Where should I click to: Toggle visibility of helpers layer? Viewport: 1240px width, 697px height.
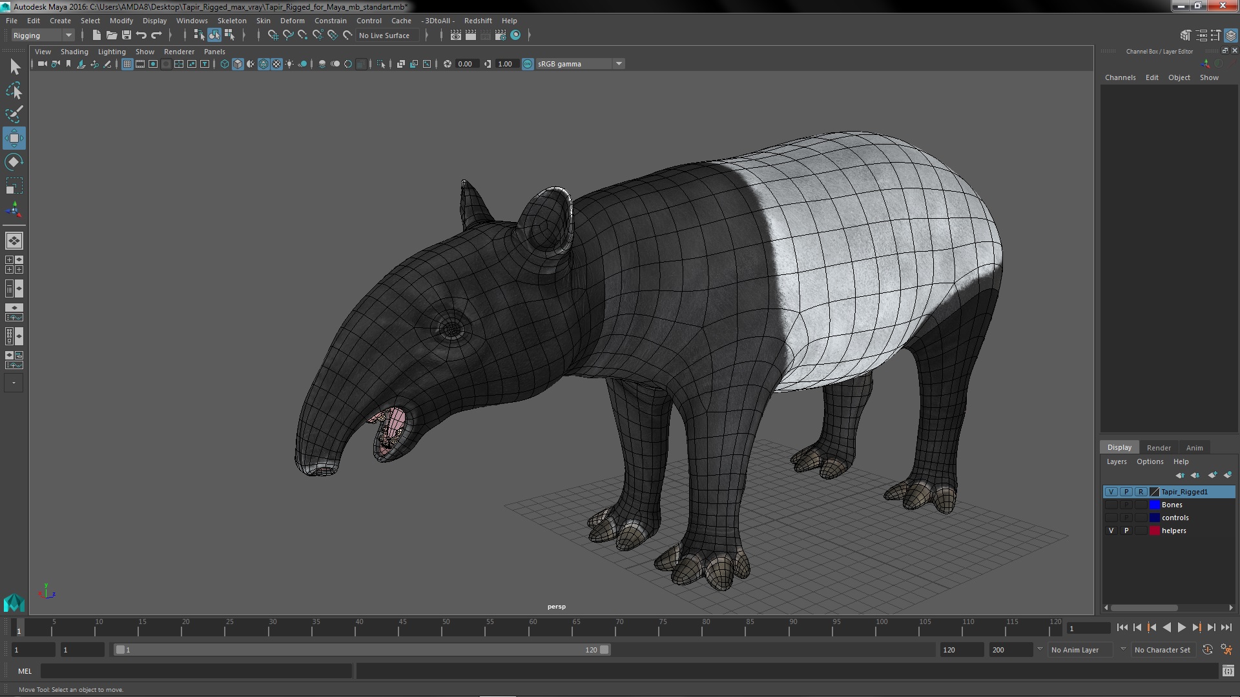(x=1111, y=530)
